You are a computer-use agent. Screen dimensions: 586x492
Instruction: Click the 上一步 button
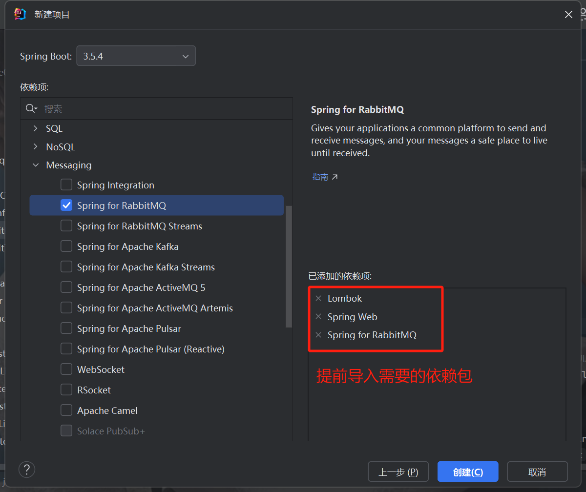(x=398, y=472)
